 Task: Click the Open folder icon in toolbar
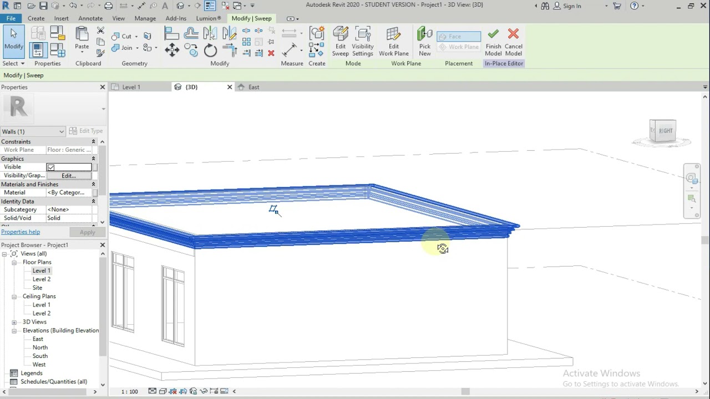[31, 6]
